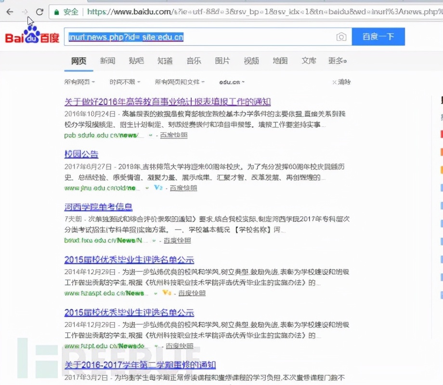Click the 清除 clear filters button

(341, 82)
